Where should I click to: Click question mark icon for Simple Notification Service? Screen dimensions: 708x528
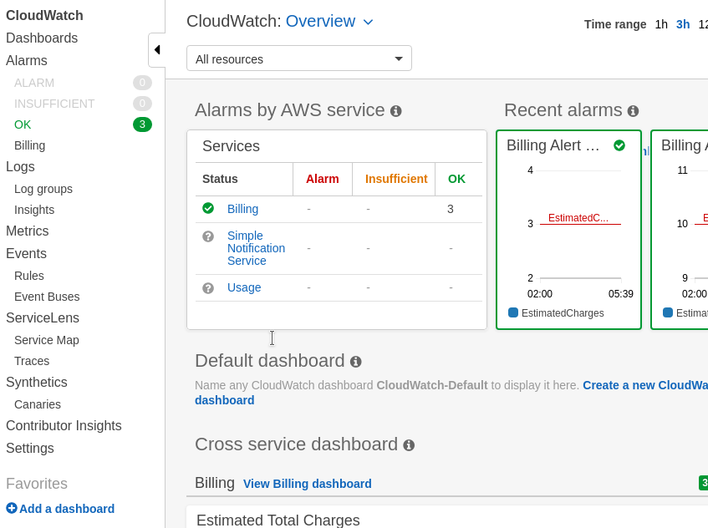208,236
